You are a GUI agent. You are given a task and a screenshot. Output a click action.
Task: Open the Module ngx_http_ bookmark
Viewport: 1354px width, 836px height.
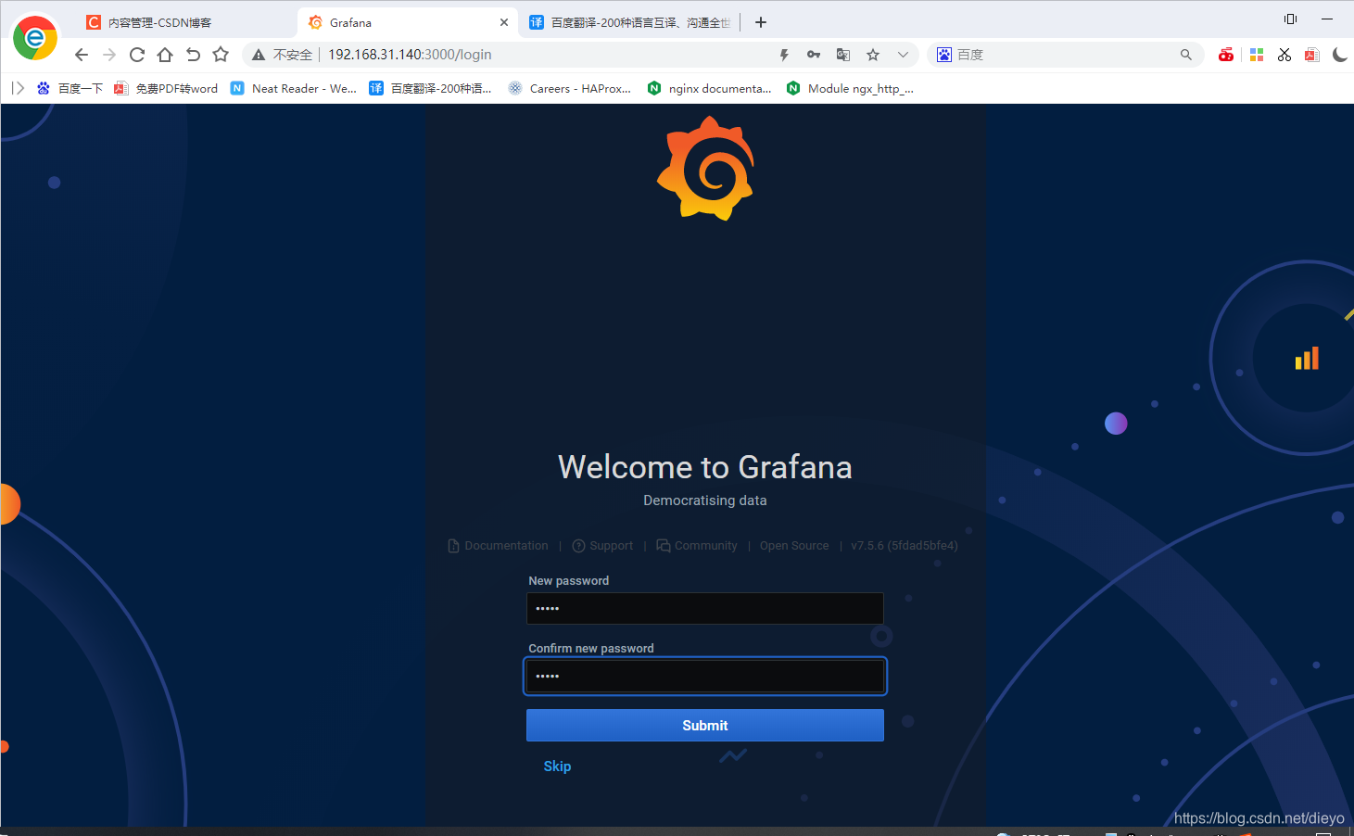[x=850, y=88]
